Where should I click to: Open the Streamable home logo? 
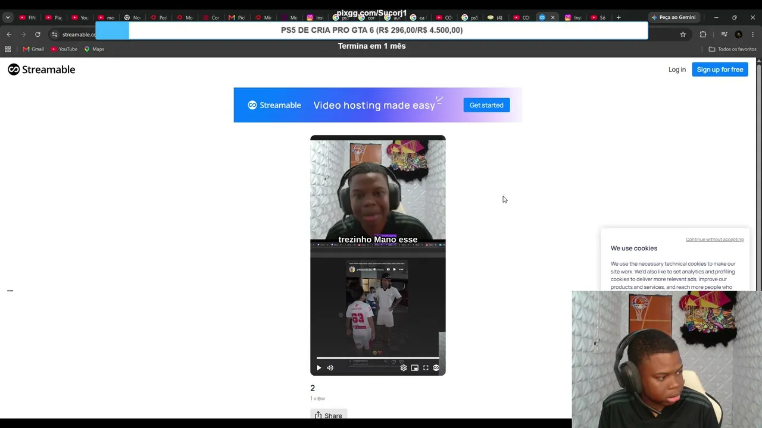point(42,70)
